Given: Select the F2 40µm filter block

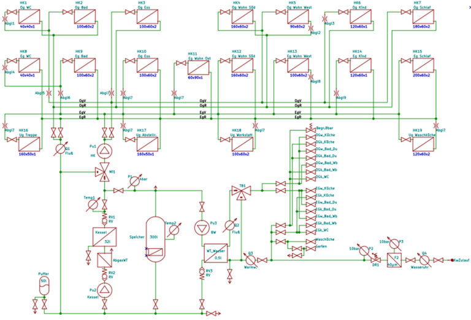Looking at the screenshot, I should [394, 260].
